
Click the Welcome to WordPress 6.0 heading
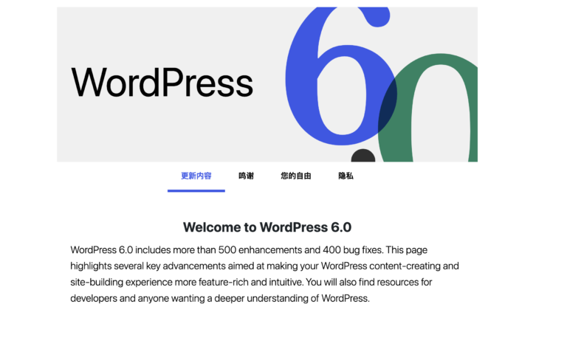pyautogui.click(x=267, y=227)
